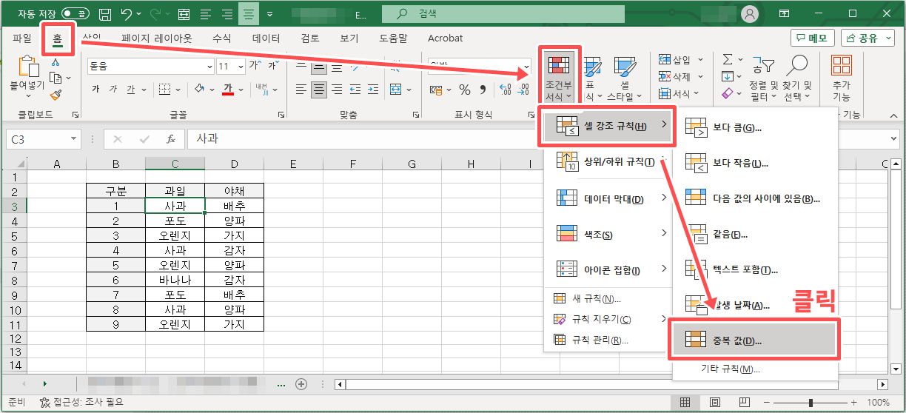Image resolution: width=906 pixels, height=413 pixels.
Task: Open the fill color dropdown arrow
Action: point(210,89)
